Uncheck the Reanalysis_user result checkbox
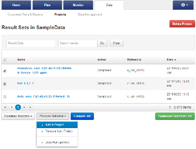This screenshot has height=149, width=196. [5, 71]
